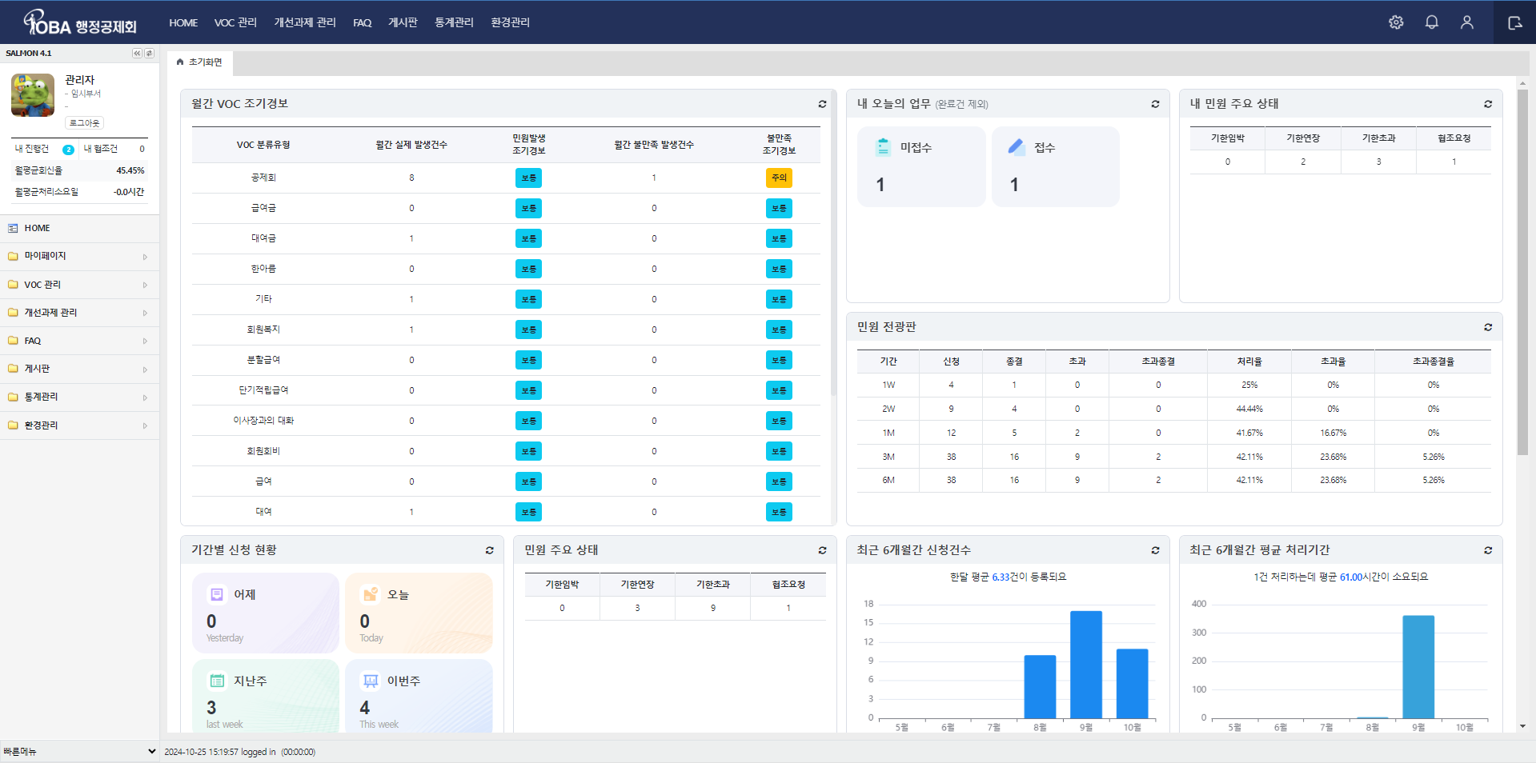Viewport: 1536px width, 763px height.
Task: Click the administrator profile avatar image
Action: [x=33, y=95]
